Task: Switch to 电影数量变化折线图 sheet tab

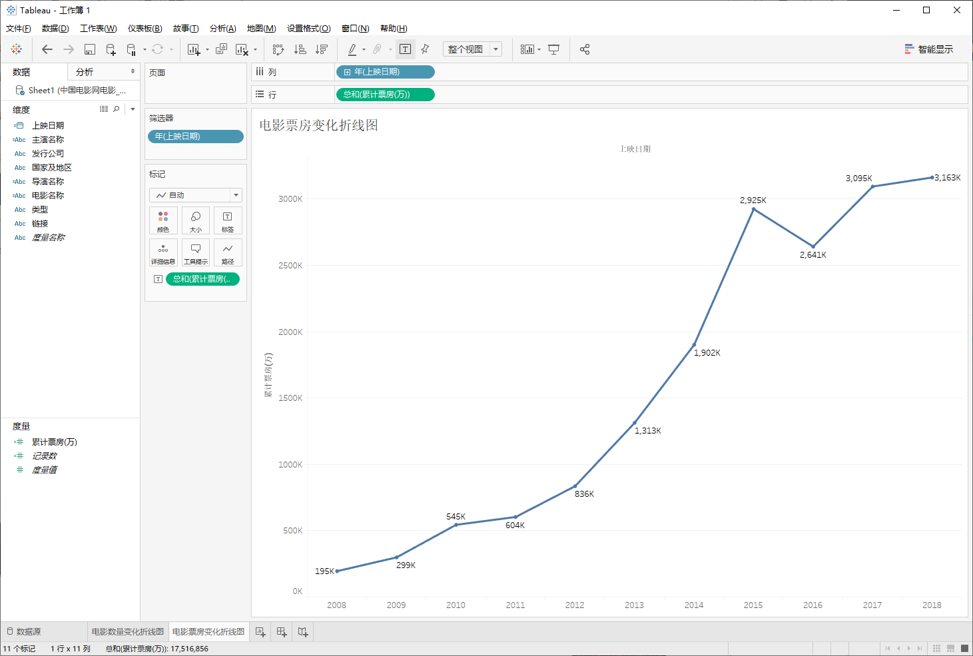Action: point(128,631)
